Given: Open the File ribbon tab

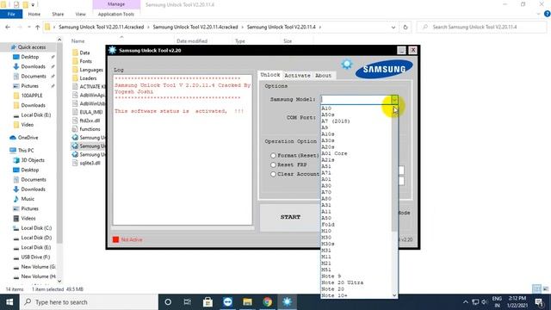Looking at the screenshot, I should 11,14.
